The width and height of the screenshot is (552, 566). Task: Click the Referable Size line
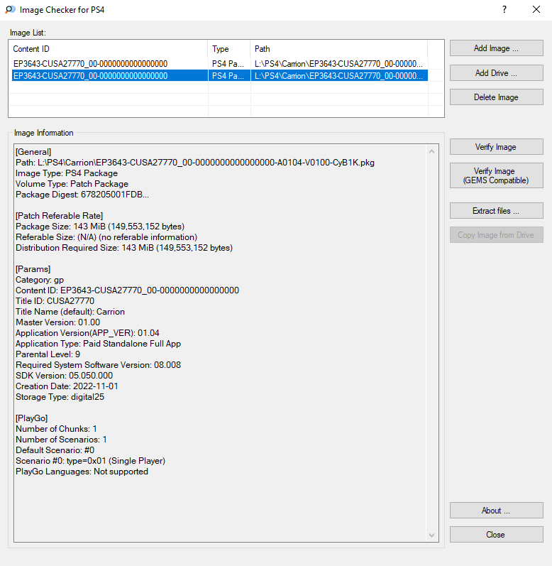(106, 237)
